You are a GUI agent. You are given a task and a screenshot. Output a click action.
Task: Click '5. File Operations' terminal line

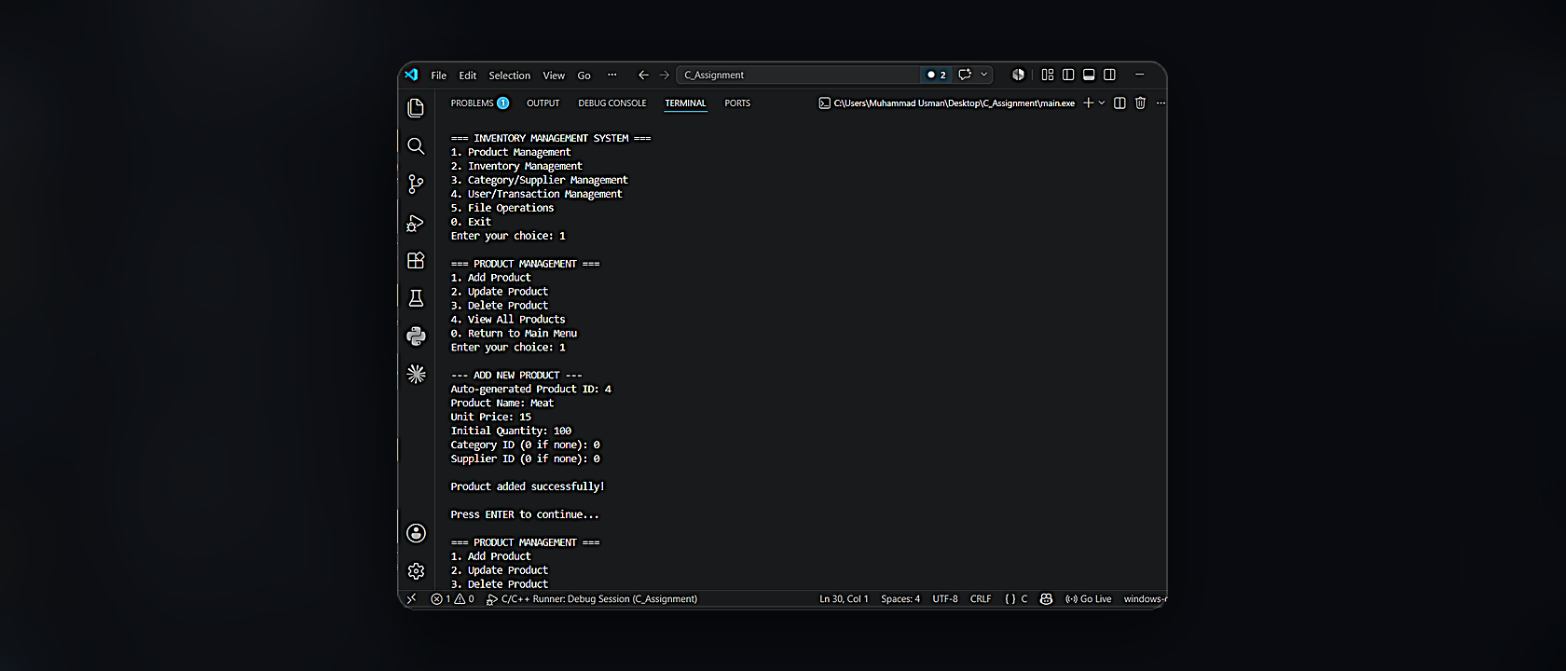pyautogui.click(x=502, y=208)
